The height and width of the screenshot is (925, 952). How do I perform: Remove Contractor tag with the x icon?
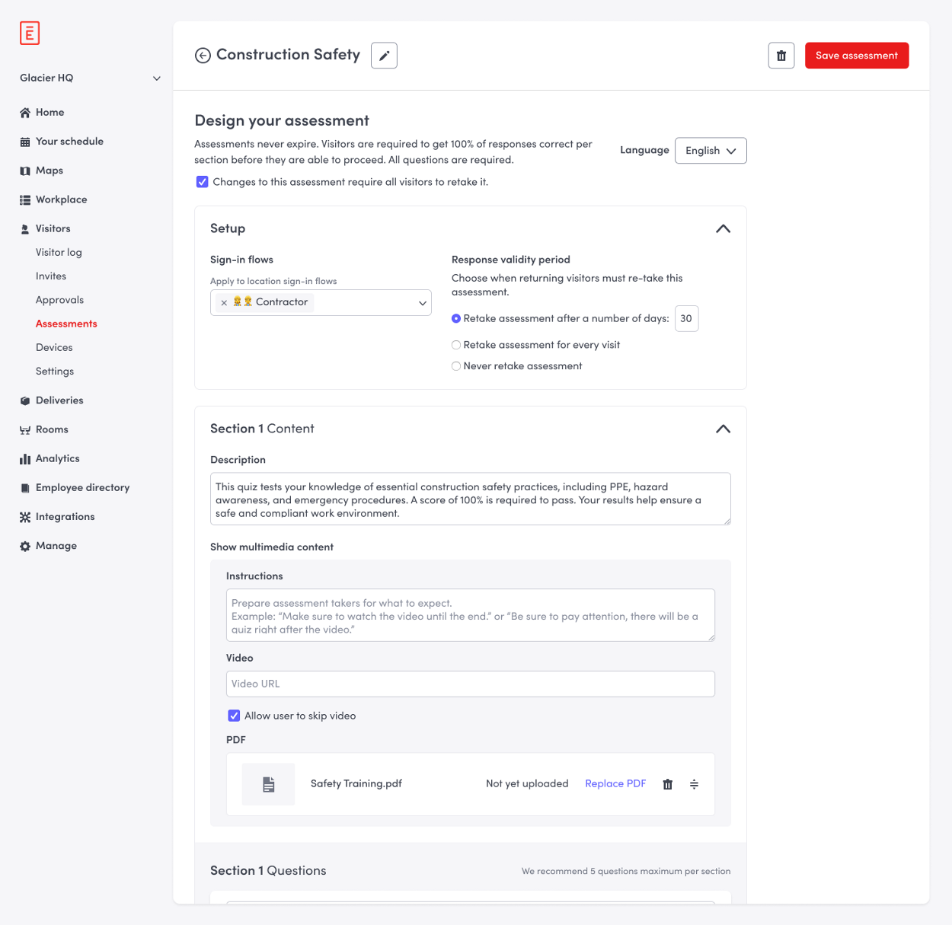tap(224, 303)
